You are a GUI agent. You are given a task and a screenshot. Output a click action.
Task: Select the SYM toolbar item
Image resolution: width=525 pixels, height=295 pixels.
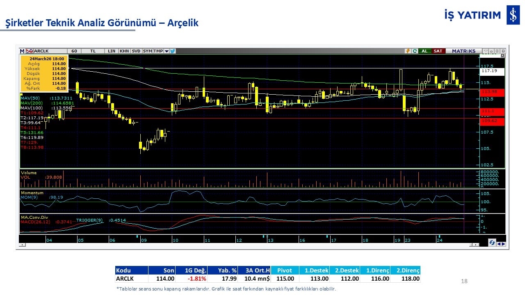[147, 51]
